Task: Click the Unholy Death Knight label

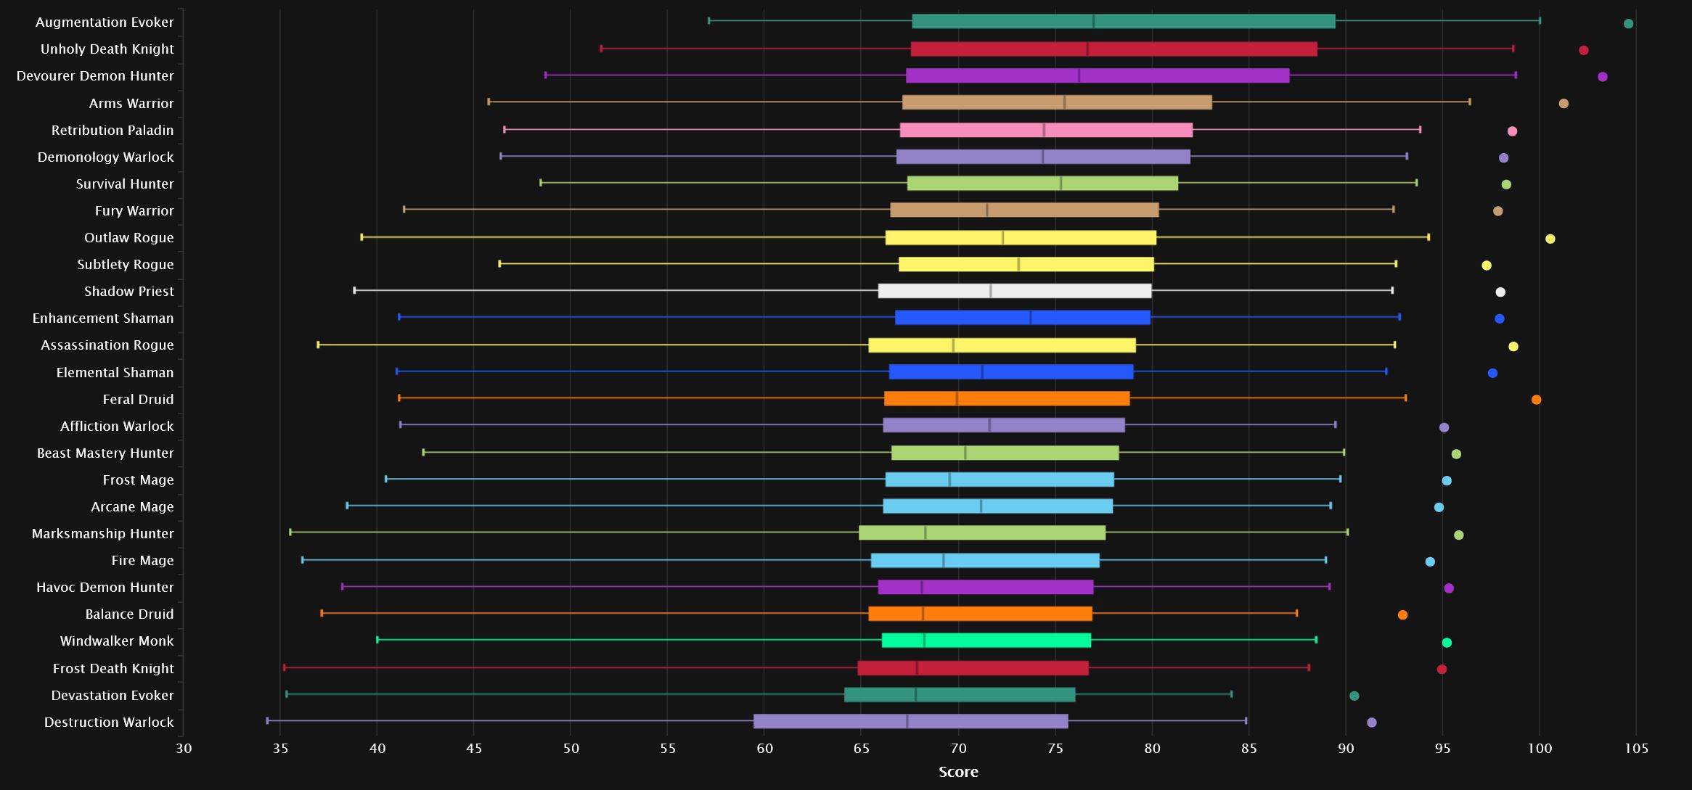Action: point(107,49)
